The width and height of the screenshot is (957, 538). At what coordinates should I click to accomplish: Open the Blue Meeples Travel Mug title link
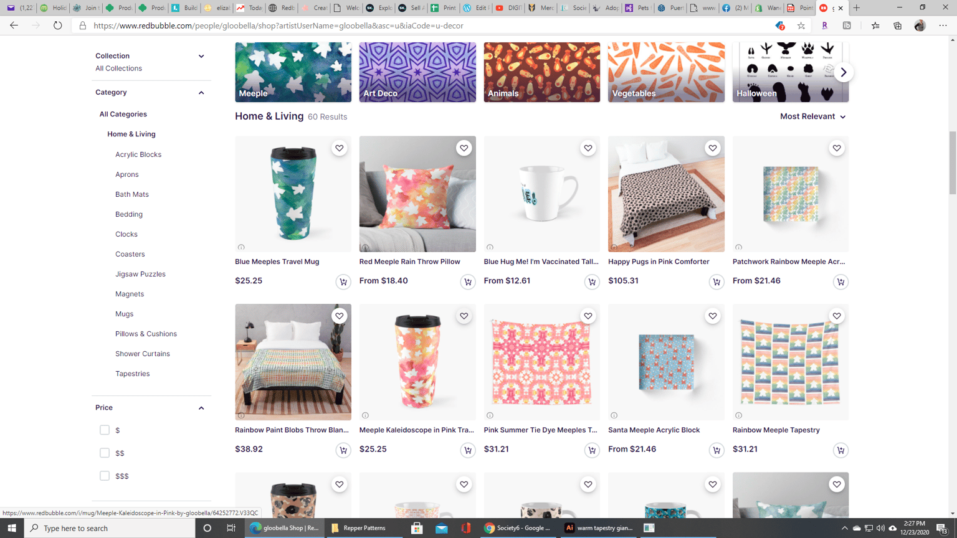(x=277, y=262)
